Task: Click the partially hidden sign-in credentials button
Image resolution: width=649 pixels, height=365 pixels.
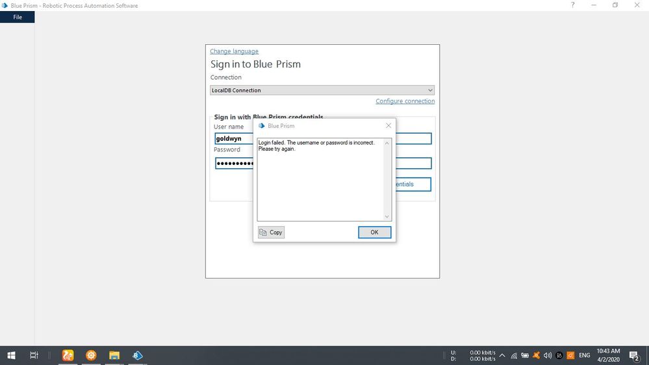Action: [x=413, y=184]
